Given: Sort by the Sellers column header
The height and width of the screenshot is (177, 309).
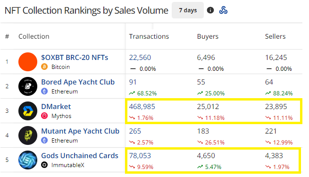Looking at the screenshot, I should [275, 36].
